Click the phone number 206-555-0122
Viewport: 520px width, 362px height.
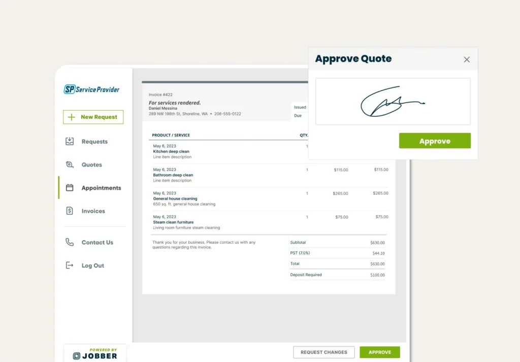227,114
